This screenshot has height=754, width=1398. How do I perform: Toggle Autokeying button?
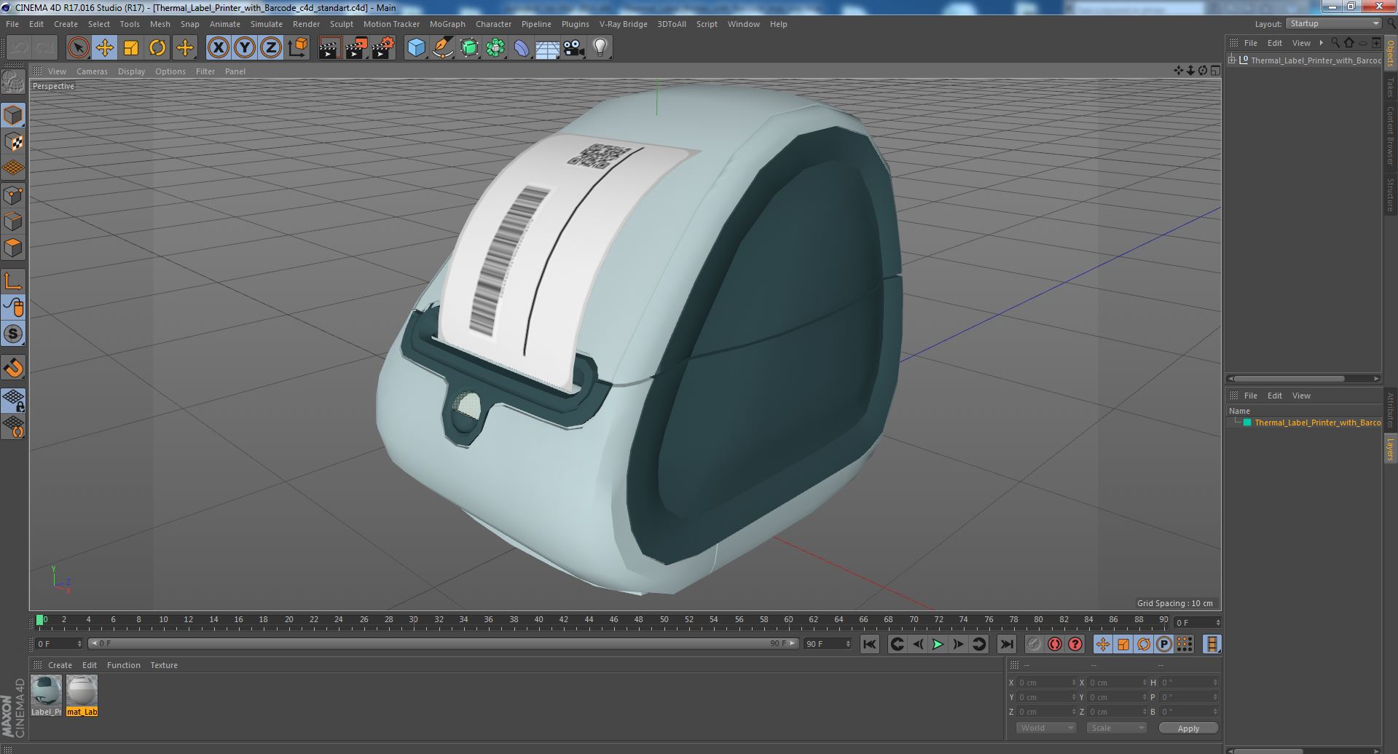tap(1054, 644)
